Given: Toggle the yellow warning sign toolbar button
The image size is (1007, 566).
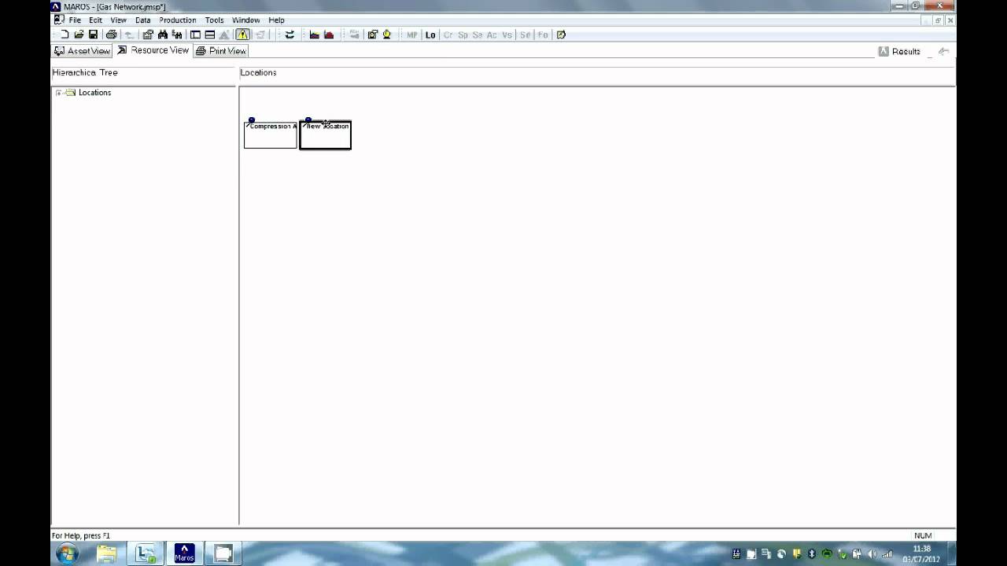Looking at the screenshot, I should pyautogui.click(x=242, y=35).
